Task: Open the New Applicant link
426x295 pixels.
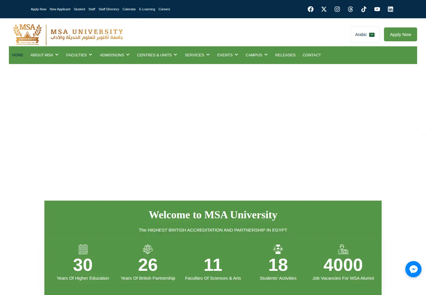Action: coord(60,9)
